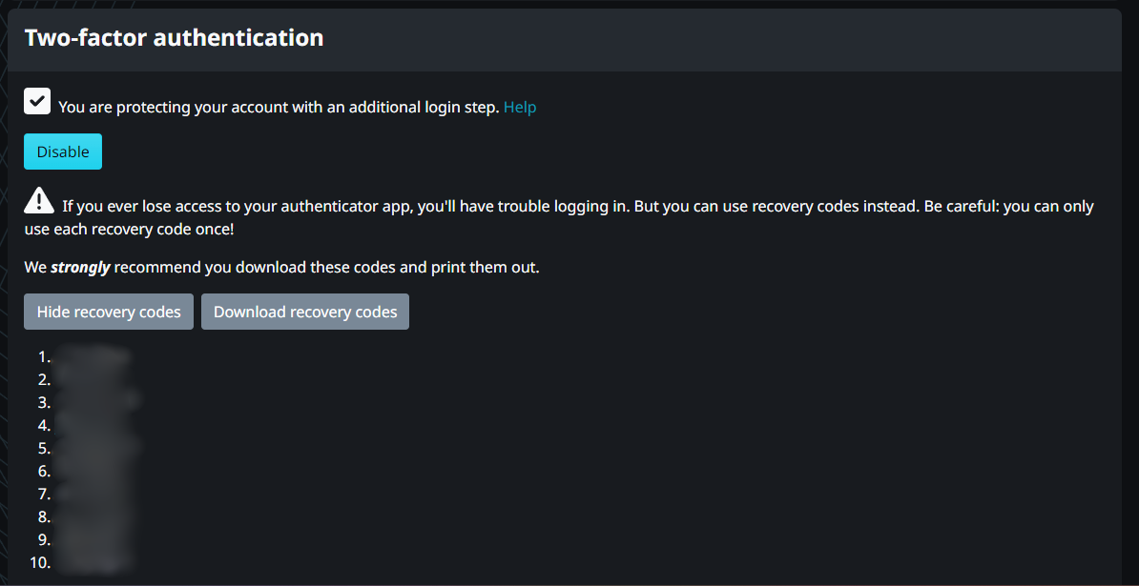Screen dimensions: 1139x586
Task: Select recovery code number 2
Action: tap(93, 380)
